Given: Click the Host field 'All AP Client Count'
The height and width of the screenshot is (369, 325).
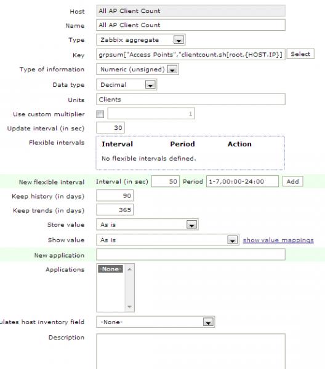Looking at the screenshot, I should [191, 11].
